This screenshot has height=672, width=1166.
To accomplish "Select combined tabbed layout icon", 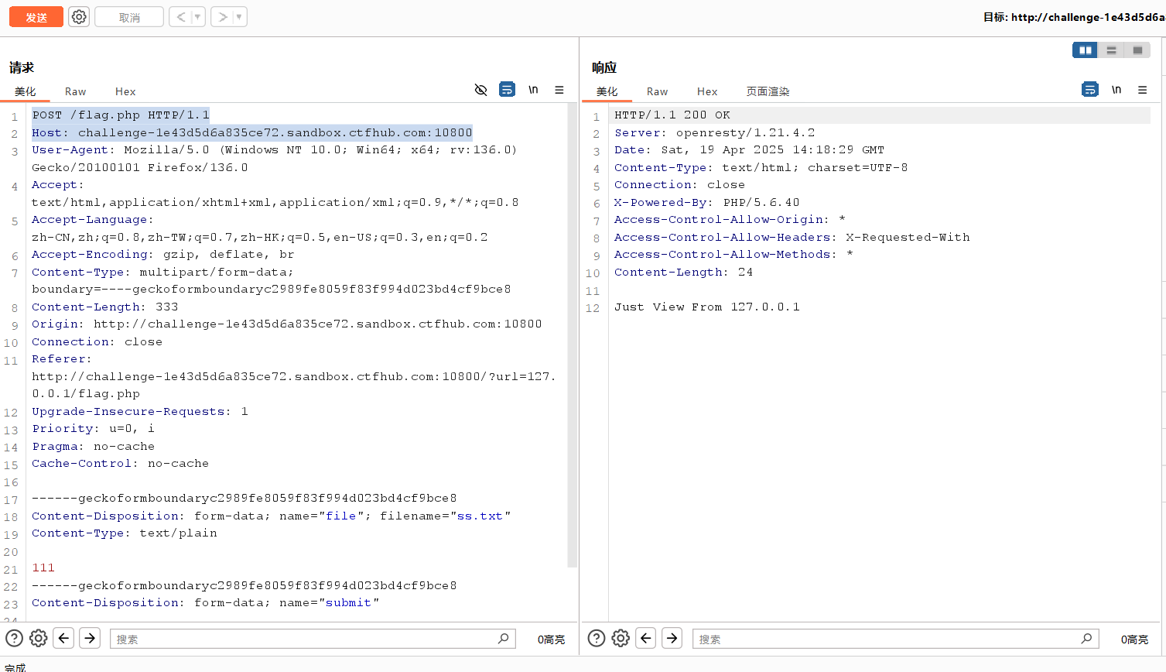I will pyautogui.click(x=1137, y=50).
